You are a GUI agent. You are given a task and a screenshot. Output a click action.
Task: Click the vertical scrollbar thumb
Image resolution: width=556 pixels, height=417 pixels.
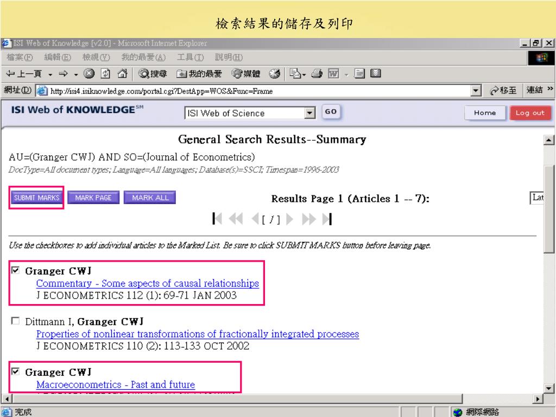(549, 208)
